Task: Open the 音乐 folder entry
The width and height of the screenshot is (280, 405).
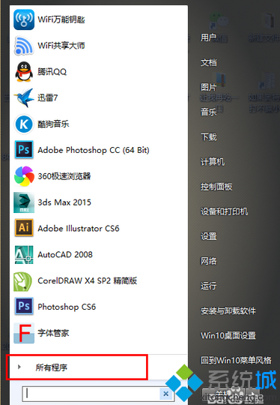Action: tap(209, 112)
